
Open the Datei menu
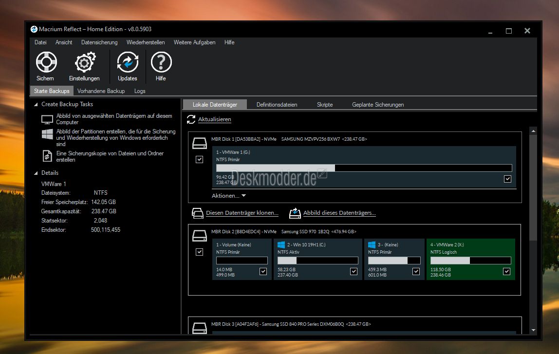point(40,42)
